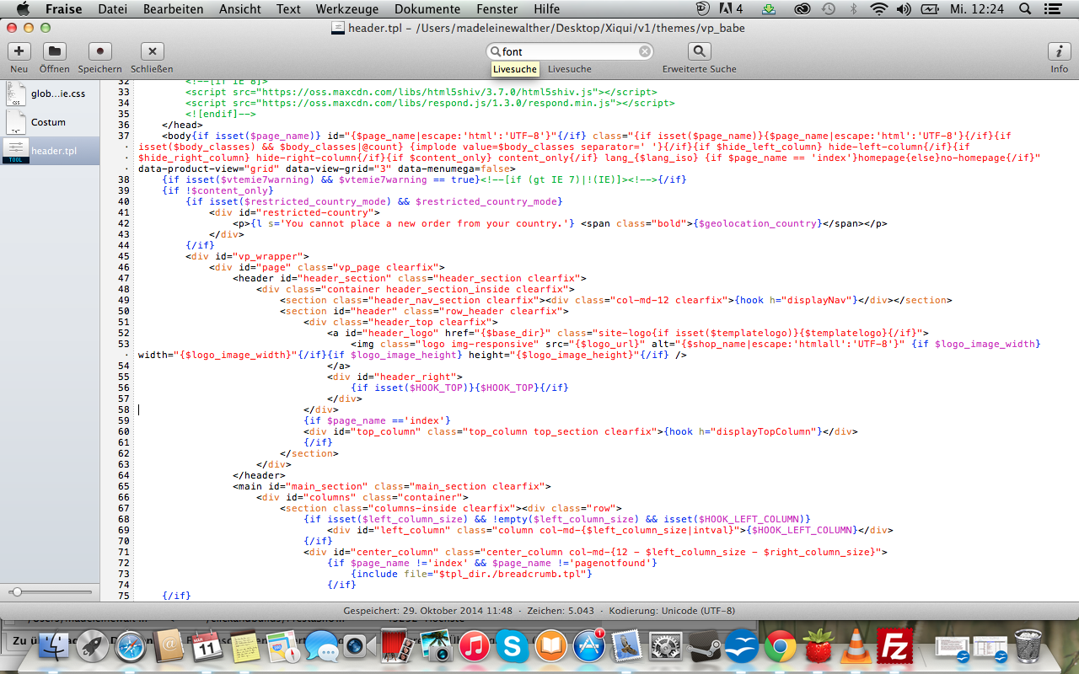The height and width of the screenshot is (674, 1079).
Task: Open the Wi-Fi status menu
Action: (879, 9)
